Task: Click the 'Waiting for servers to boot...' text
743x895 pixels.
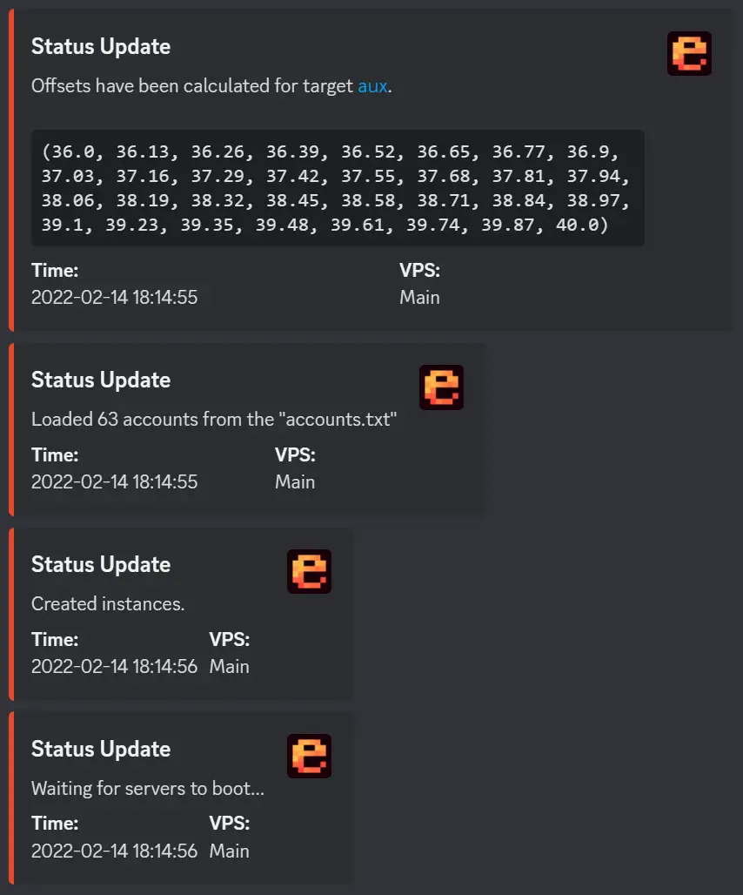Action: coord(148,788)
